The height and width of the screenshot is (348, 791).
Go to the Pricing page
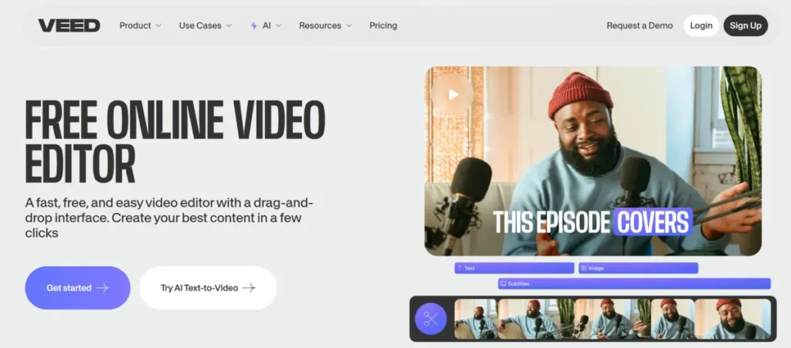pyautogui.click(x=383, y=25)
